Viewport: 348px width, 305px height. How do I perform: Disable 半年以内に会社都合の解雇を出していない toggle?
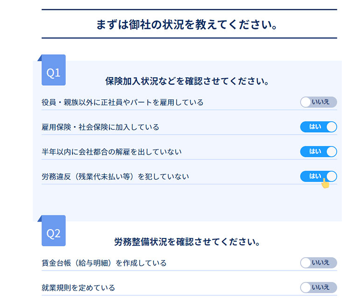[318, 152]
